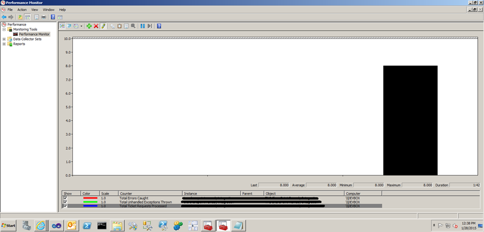The height and width of the screenshot is (232, 484).
Task: Collapse the Monitoring Tools node
Action: [4, 29]
